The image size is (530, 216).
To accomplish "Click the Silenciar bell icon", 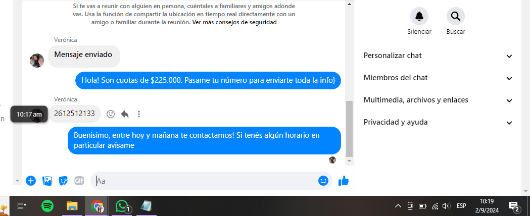I will (x=419, y=16).
